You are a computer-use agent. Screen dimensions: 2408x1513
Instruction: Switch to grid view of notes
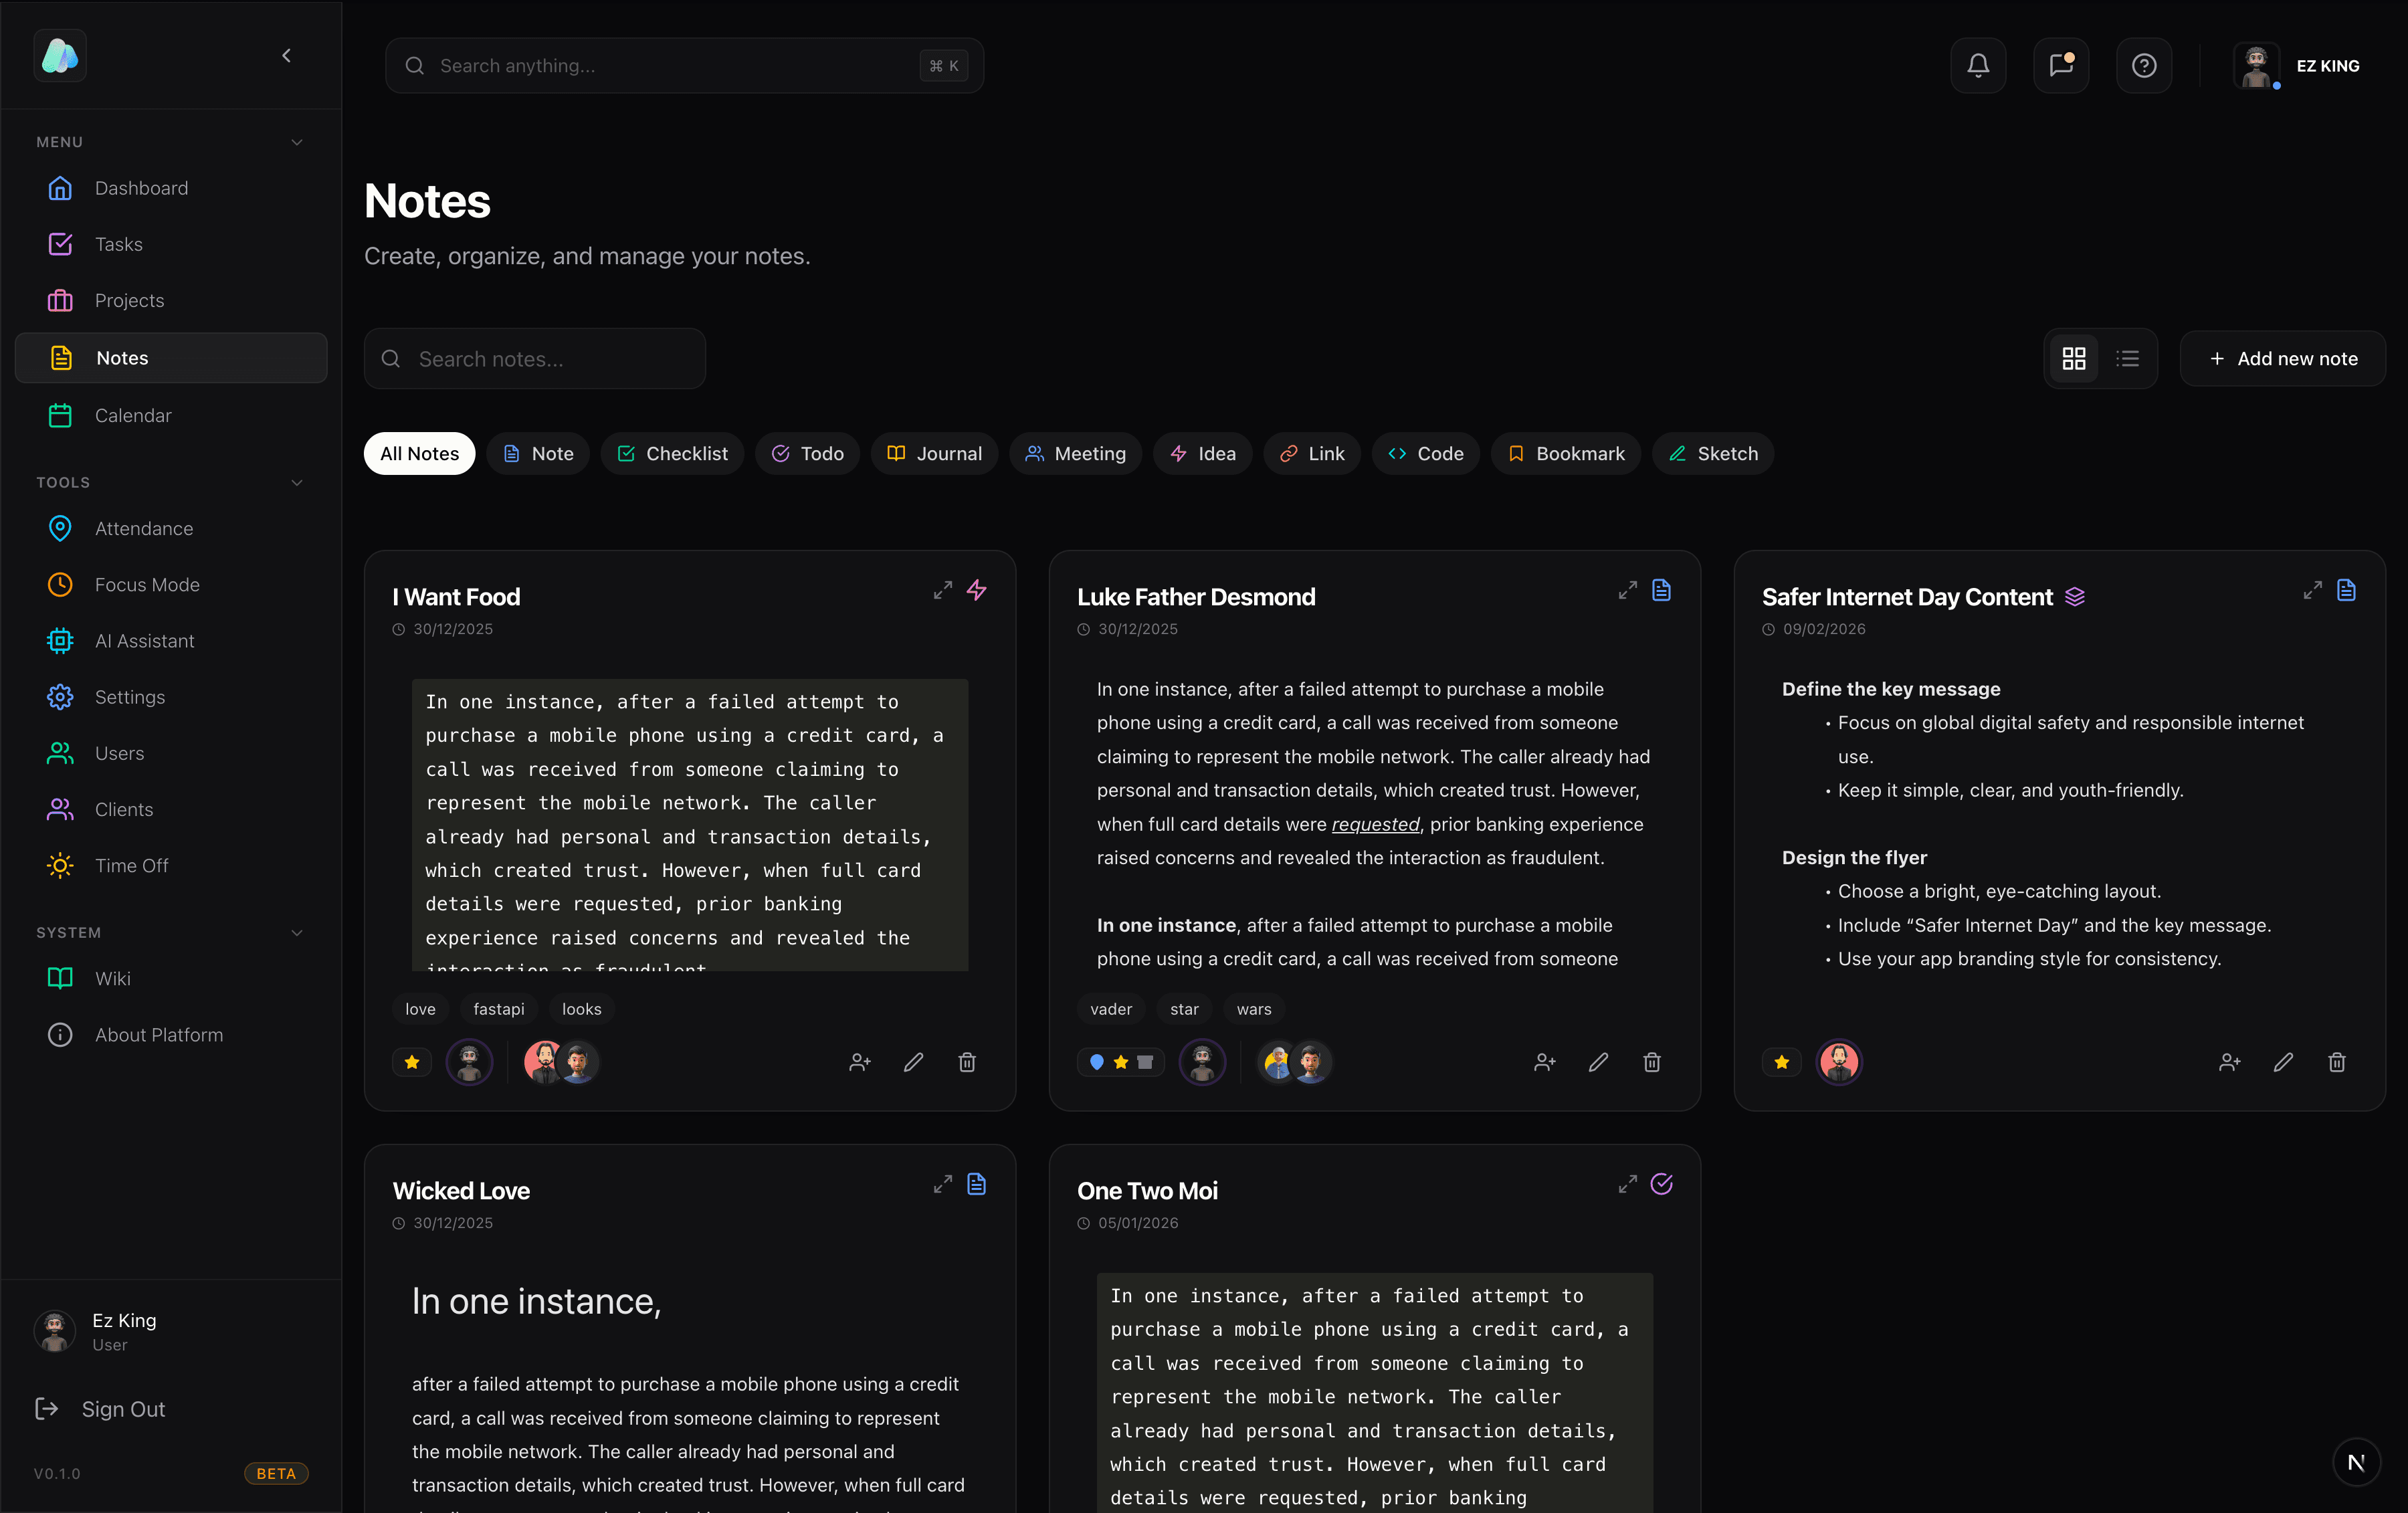[2074, 359]
